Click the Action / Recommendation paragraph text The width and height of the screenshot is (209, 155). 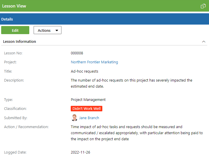[x=137, y=133]
